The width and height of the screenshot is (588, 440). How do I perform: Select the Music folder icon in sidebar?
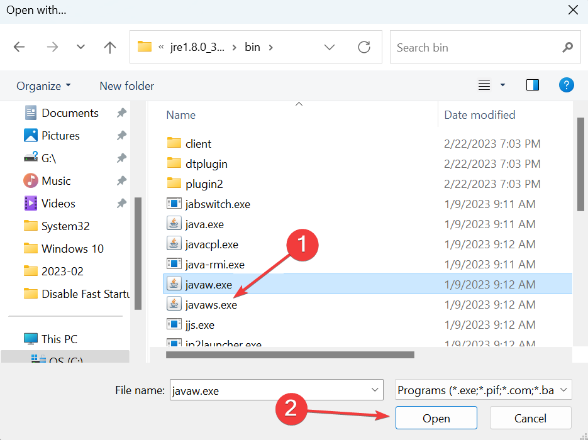[x=30, y=180]
